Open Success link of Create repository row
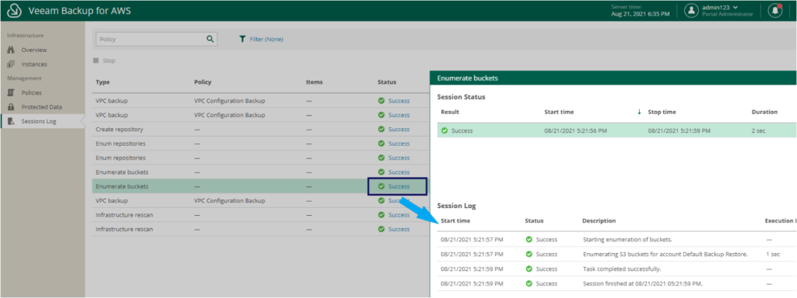The width and height of the screenshot is (797, 298). (x=399, y=130)
